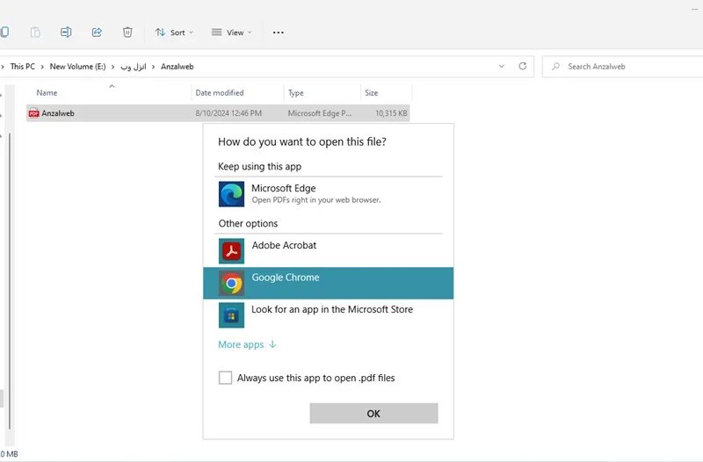Click the Paste toolbar icon

[x=35, y=32]
